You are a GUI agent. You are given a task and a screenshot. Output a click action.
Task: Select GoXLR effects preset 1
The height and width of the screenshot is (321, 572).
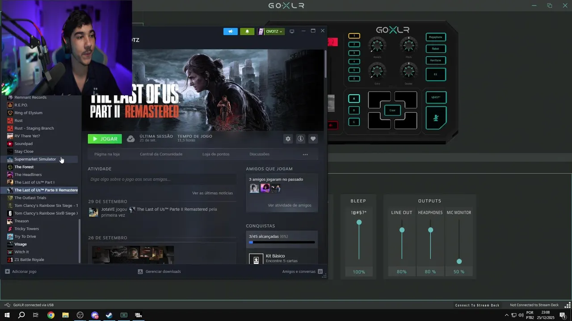[354, 36]
